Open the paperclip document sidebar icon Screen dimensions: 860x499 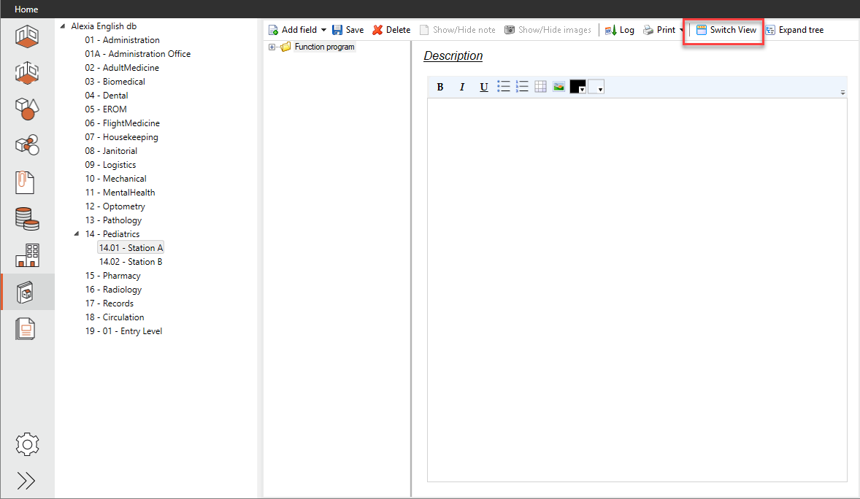coord(26,182)
